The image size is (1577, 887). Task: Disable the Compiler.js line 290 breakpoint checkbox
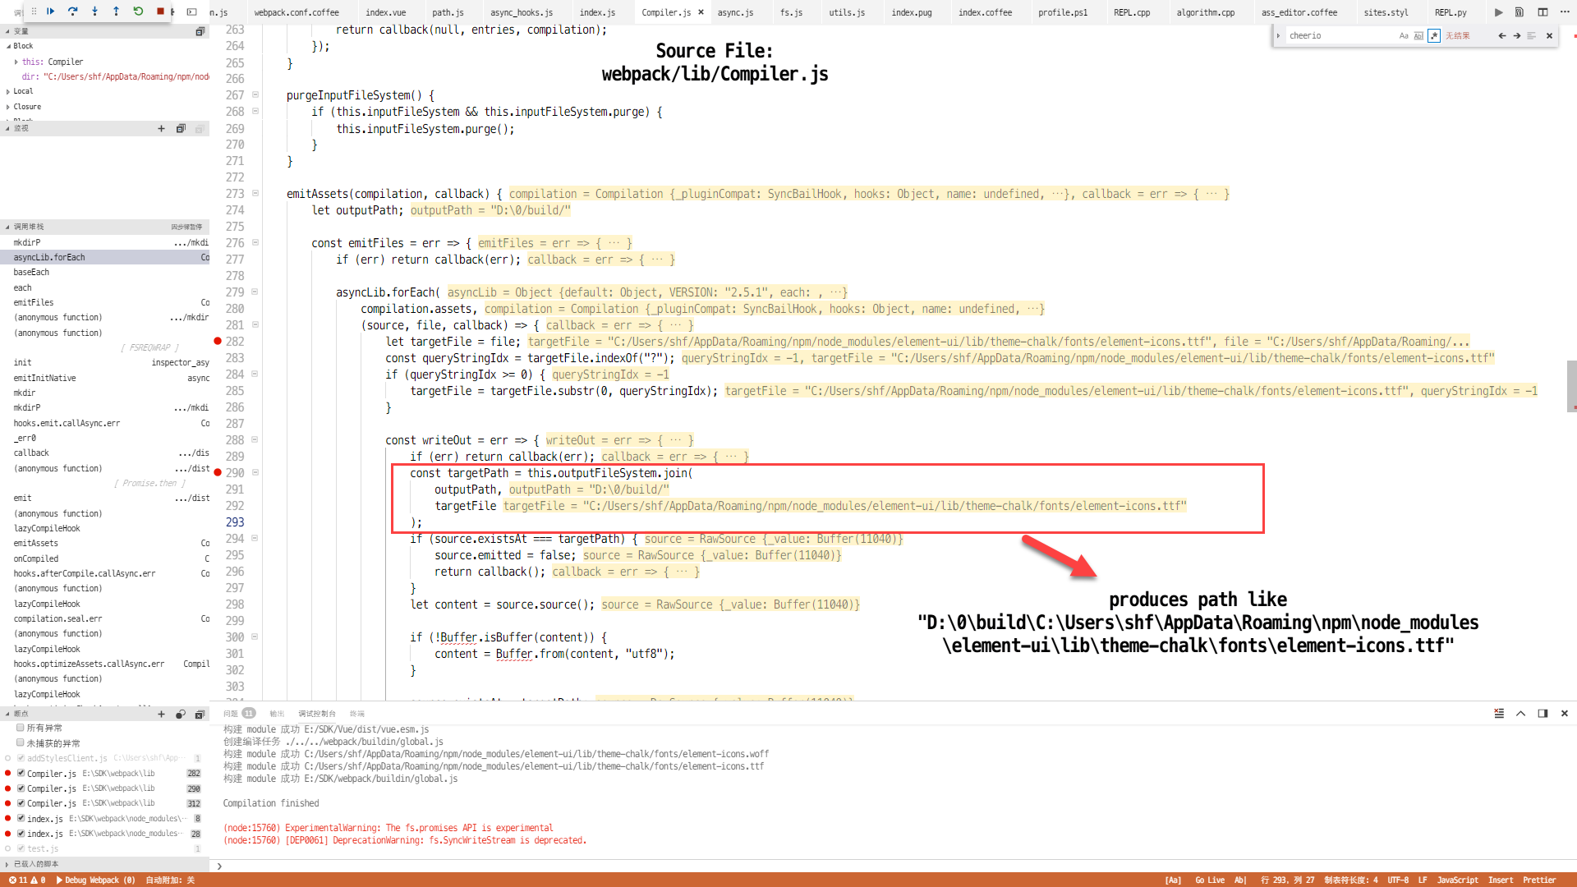point(21,788)
